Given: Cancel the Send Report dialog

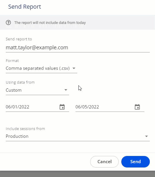Looking at the screenshot, I should tap(104, 162).
